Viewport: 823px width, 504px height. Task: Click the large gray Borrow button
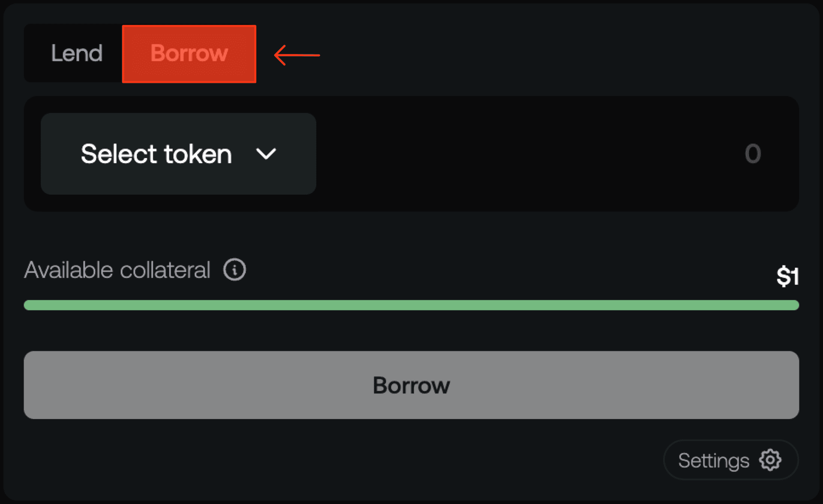411,385
